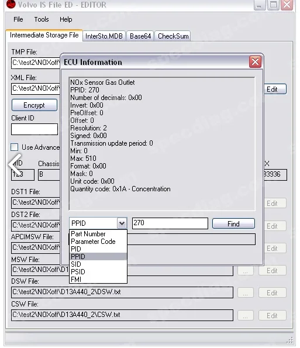
Task: Minimize the Volvo IS File ED window
Action: click(x=260, y=5)
